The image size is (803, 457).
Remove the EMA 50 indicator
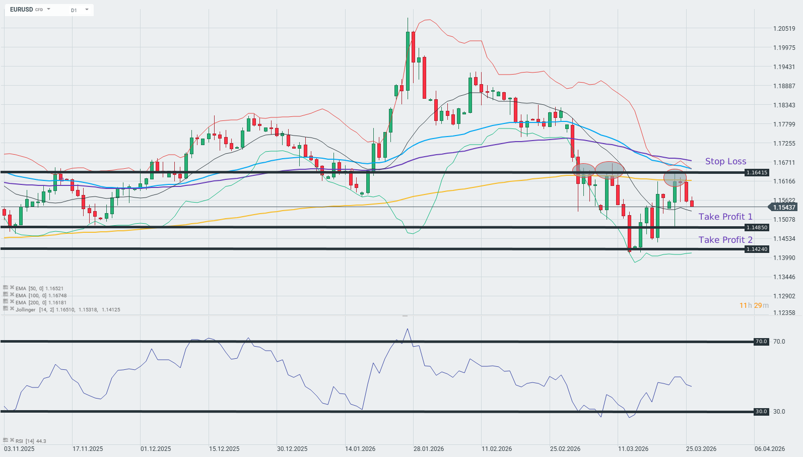pyautogui.click(x=12, y=288)
